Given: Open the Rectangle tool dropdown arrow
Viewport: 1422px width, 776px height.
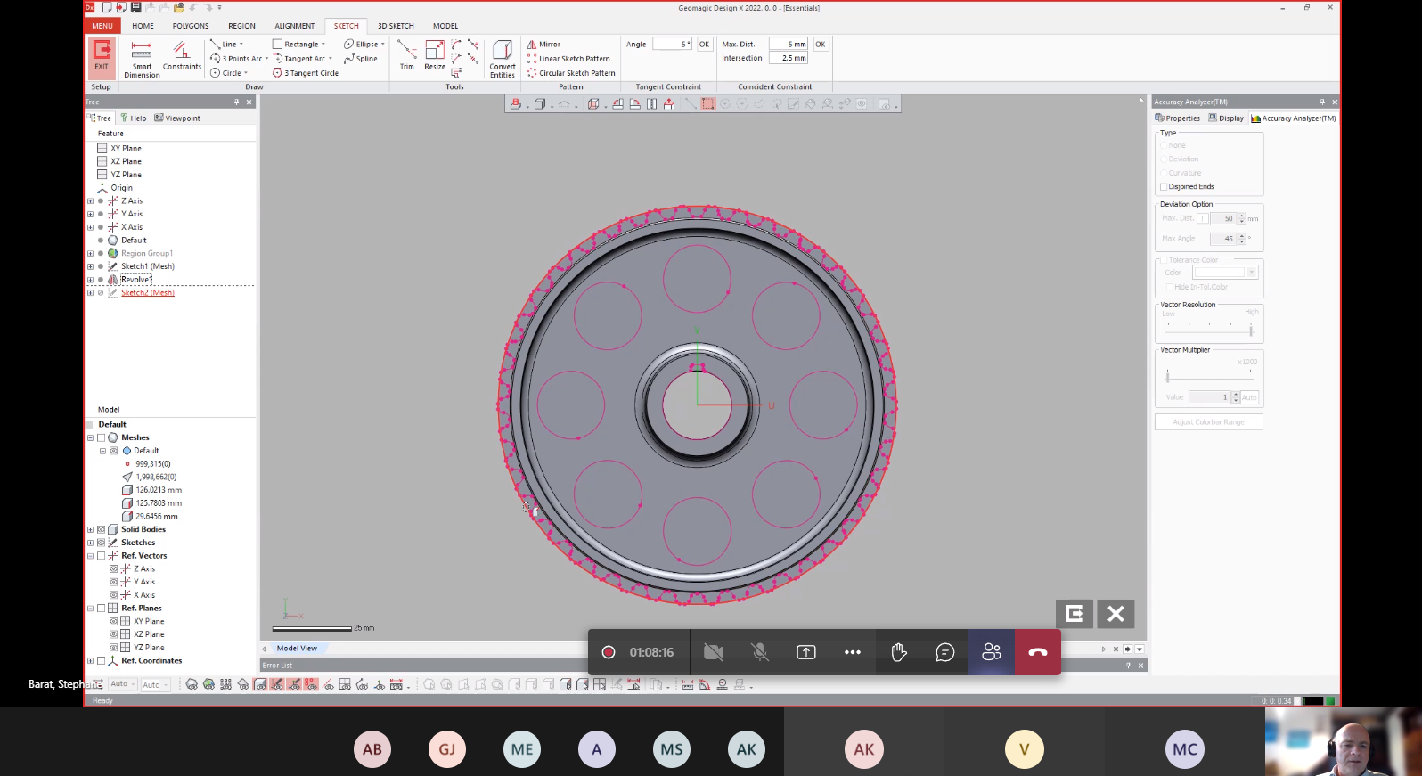Looking at the screenshot, I should [323, 45].
